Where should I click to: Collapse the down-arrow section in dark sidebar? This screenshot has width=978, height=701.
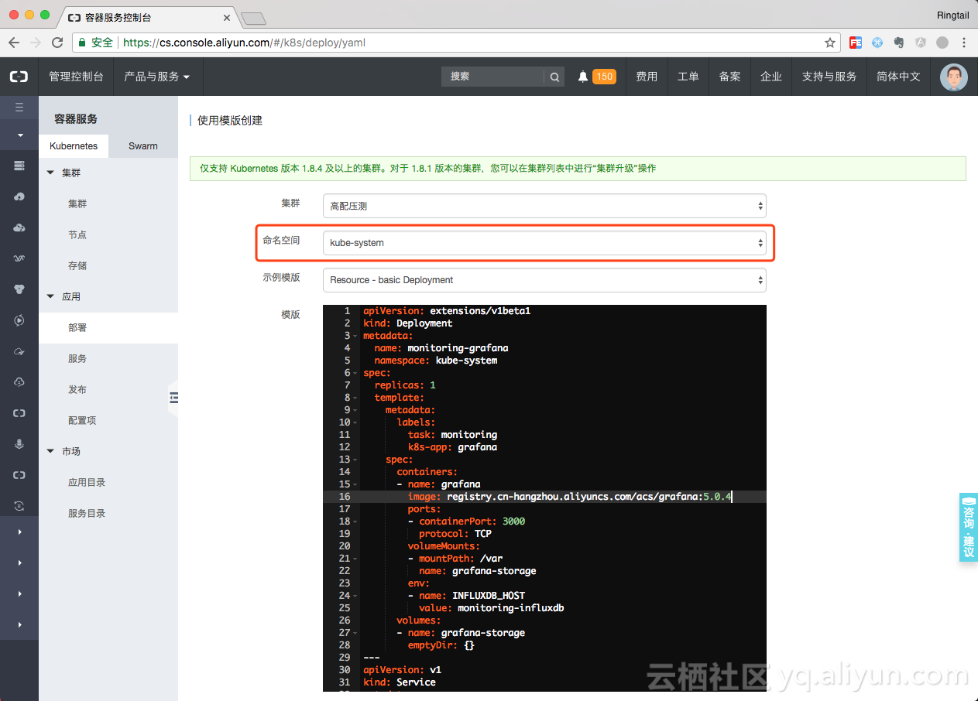(19, 135)
